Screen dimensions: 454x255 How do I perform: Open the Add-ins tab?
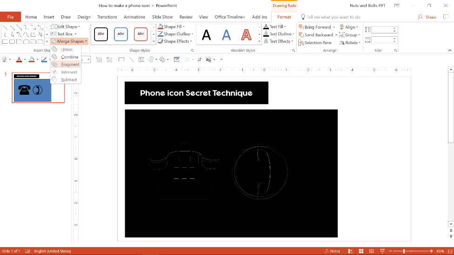260,17
